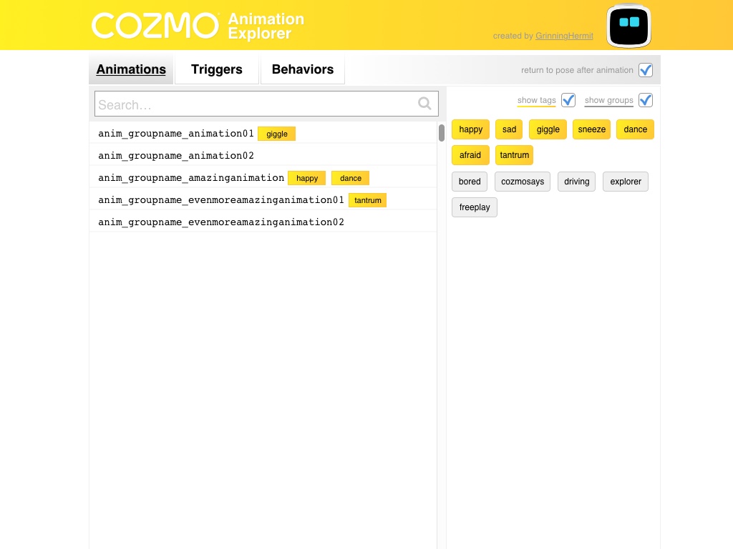The image size is (733, 549).
Task: Filter by the cozmosays group button
Action: click(x=523, y=182)
